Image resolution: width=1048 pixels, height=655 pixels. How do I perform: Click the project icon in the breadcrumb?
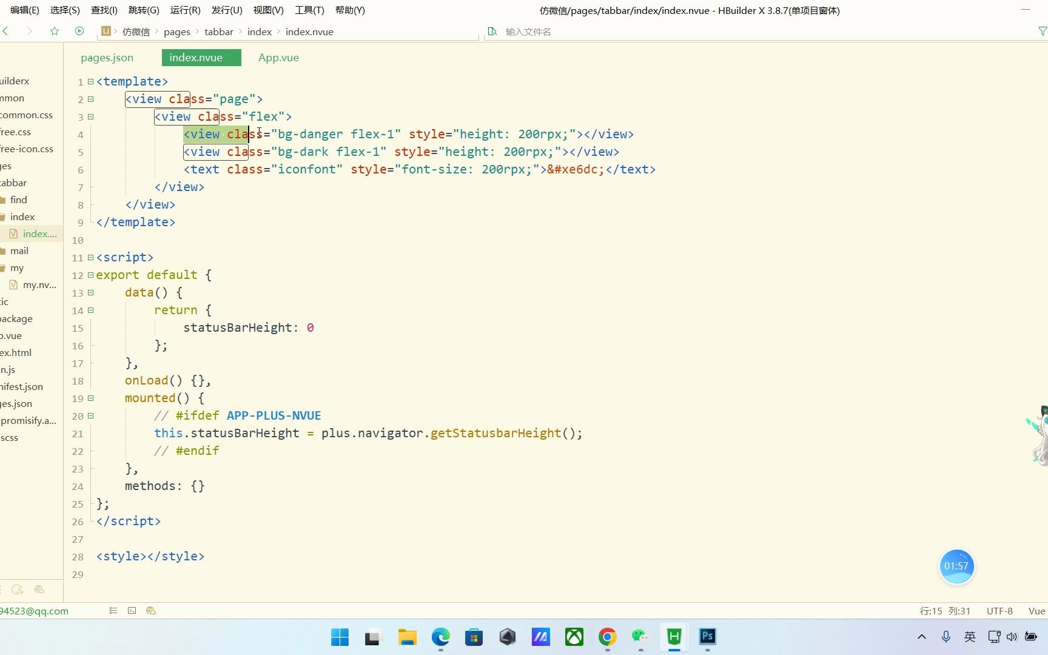pos(106,31)
